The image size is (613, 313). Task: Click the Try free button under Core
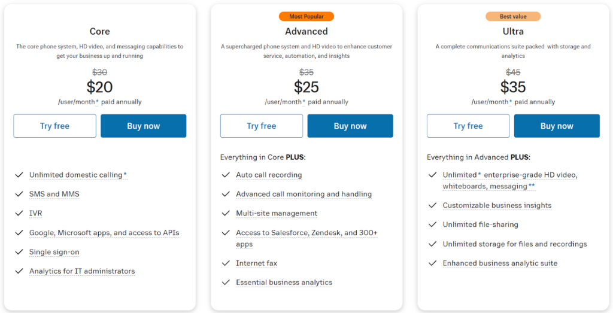[x=54, y=126]
